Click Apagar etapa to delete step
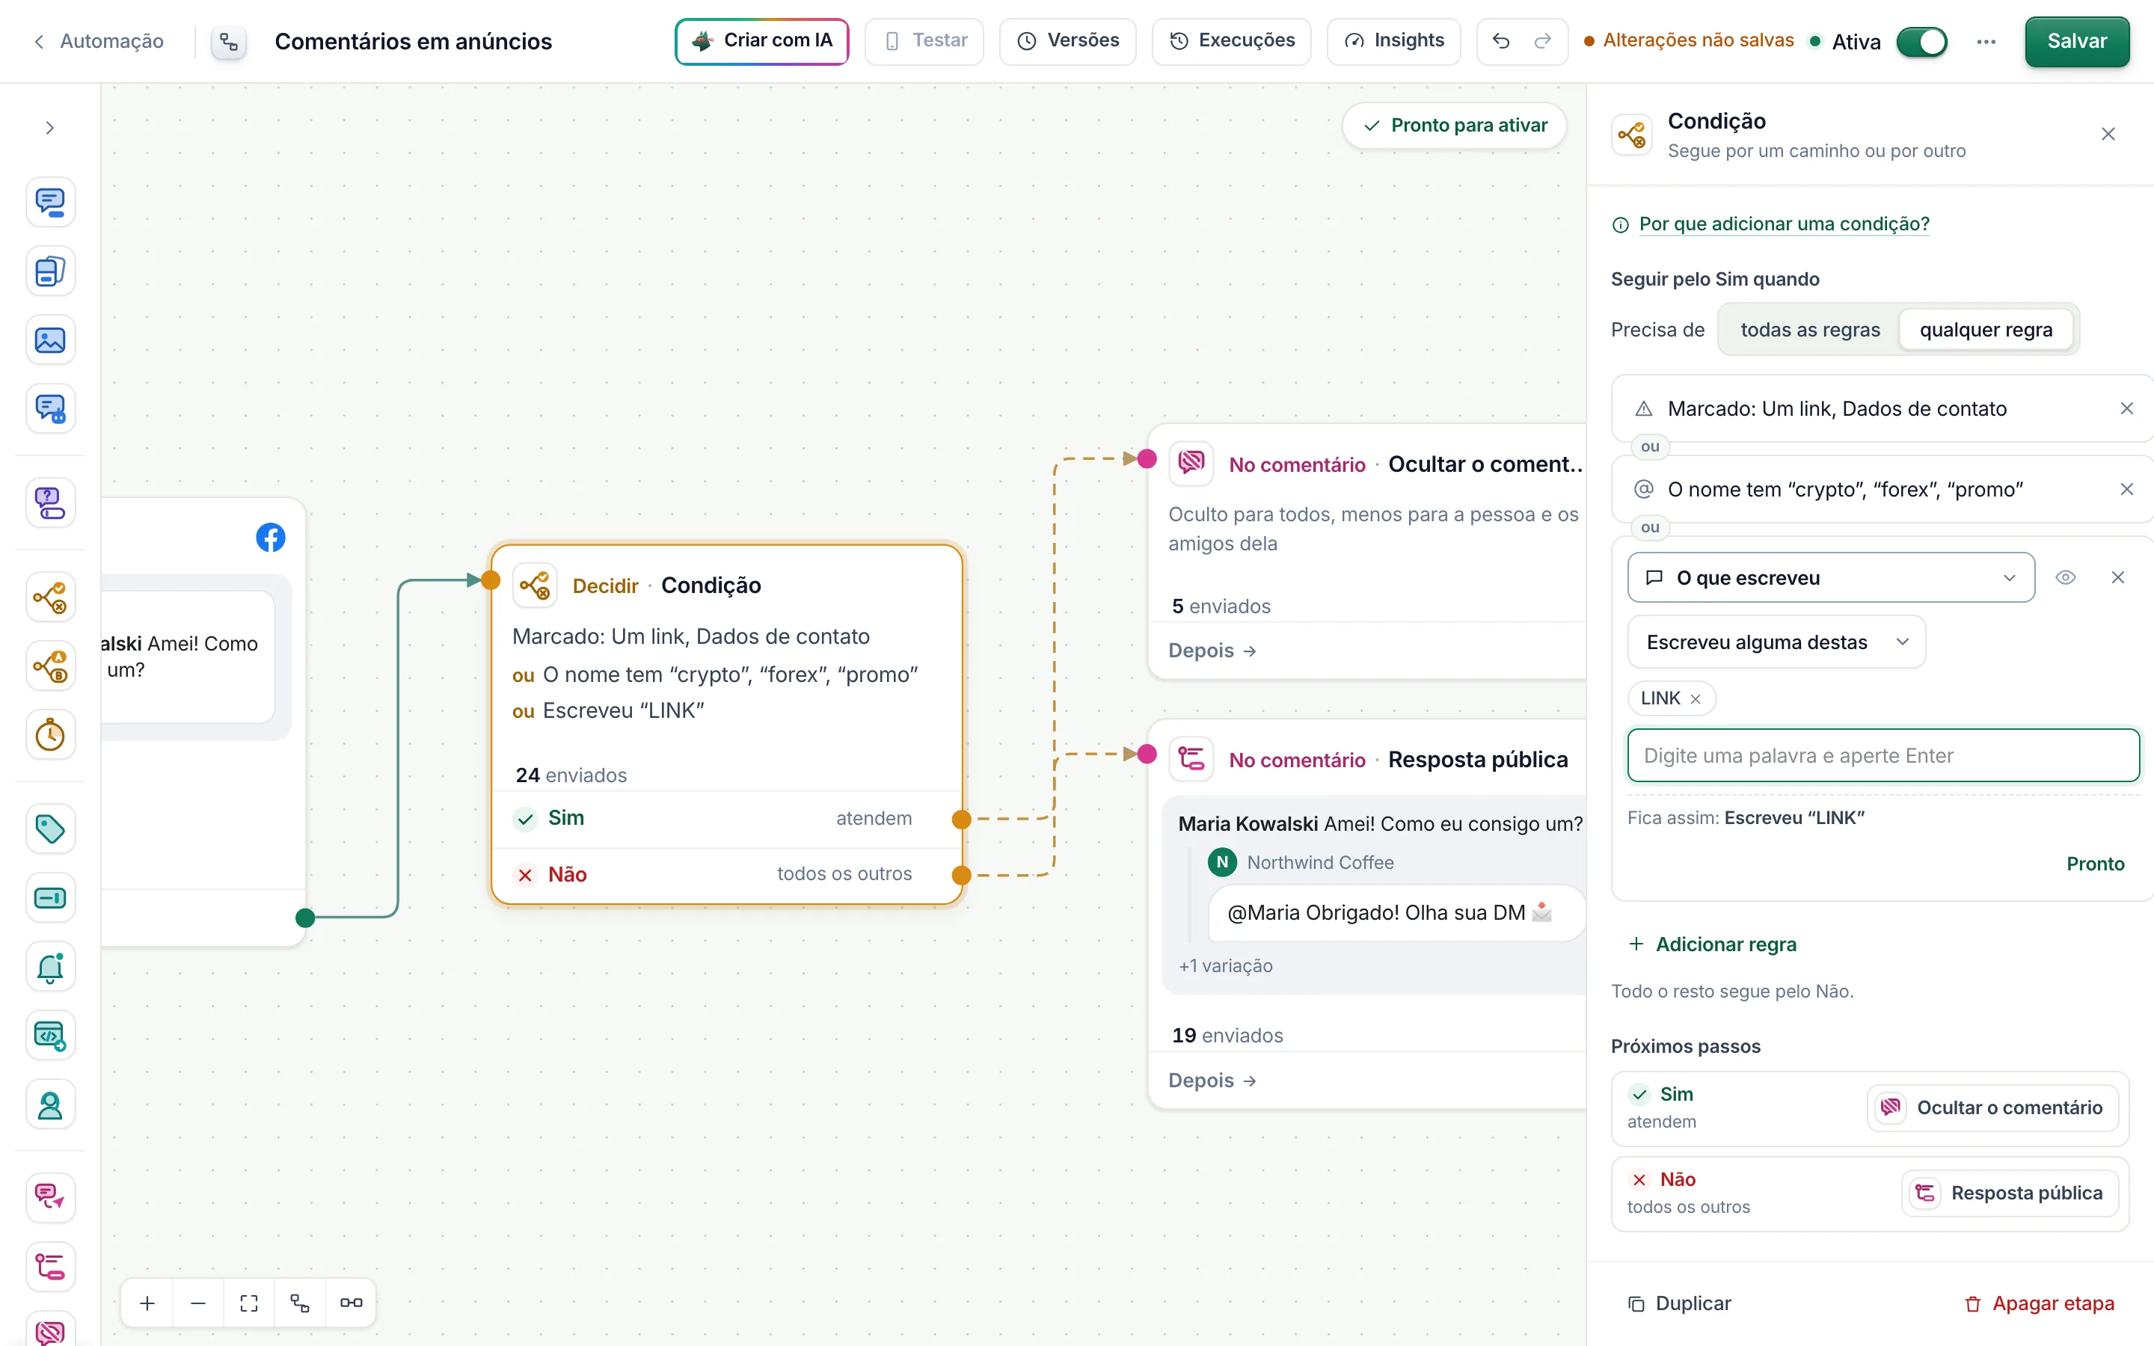The width and height of the screenshot is (2154, 1346). [x=2039, y=1303]
